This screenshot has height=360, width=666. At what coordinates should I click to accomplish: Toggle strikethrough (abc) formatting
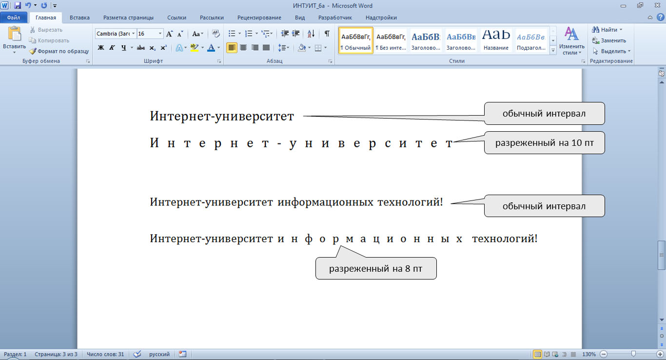pyautogui.click(x=141, y=47)
